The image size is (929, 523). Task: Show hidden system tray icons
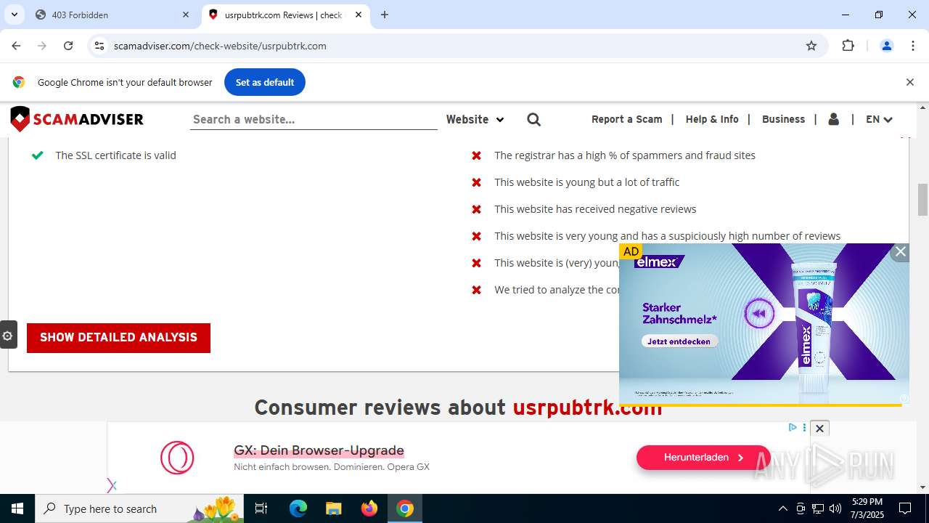pyautogui.click(x=782, y=508)
